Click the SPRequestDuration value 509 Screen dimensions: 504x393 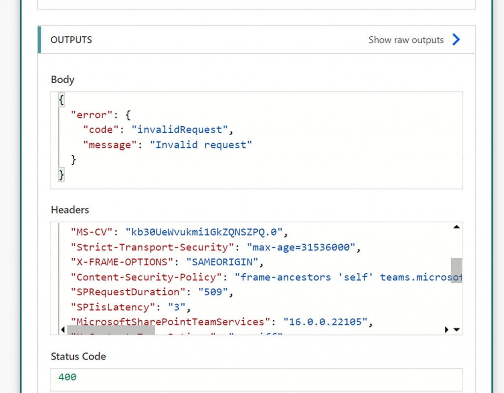[x=213, y=292]
